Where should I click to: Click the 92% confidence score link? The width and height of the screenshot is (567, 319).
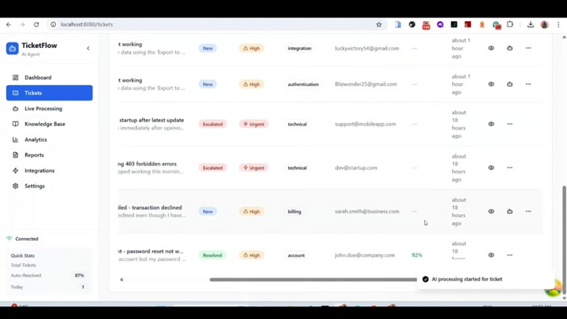pyautogui.click(x=416, y=255)
